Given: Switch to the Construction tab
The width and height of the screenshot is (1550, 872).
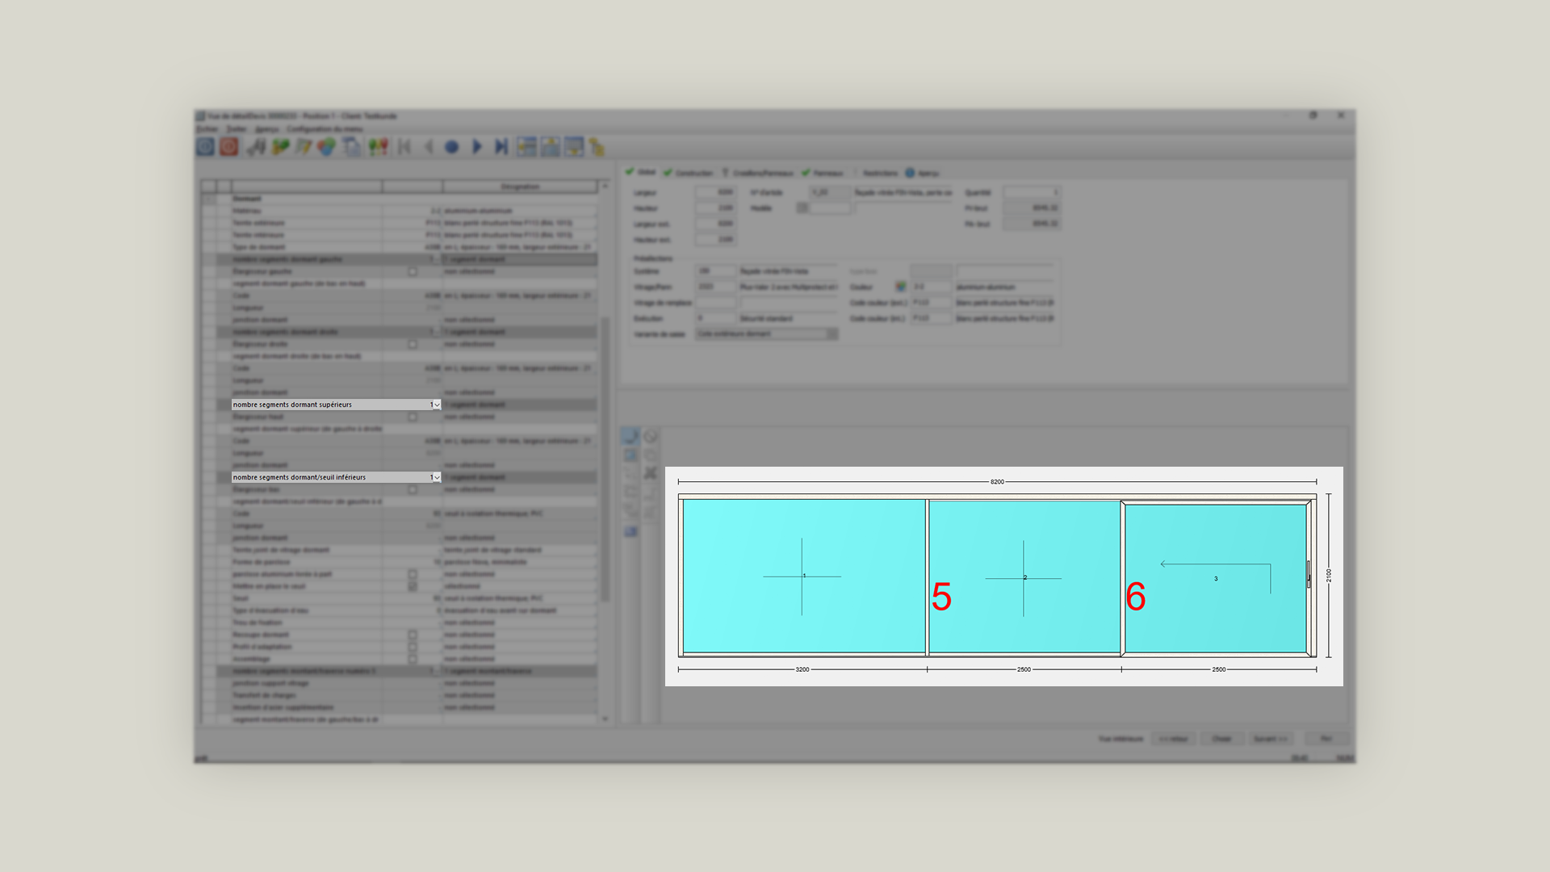Looking at the screenshot, I should 689,173.
